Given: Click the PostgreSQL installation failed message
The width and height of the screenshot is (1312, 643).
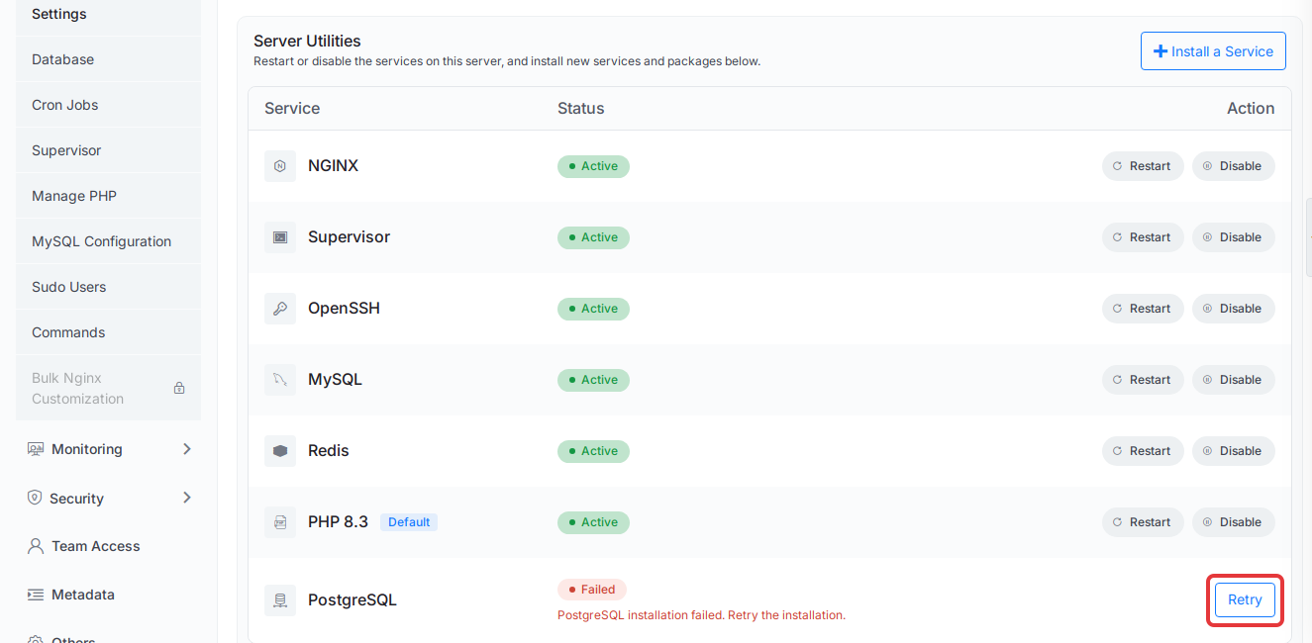Looking at the screenshot, I should point(701,615).
